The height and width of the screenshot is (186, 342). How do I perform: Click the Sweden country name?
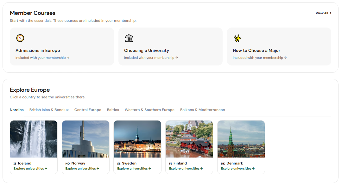(129, 163)
